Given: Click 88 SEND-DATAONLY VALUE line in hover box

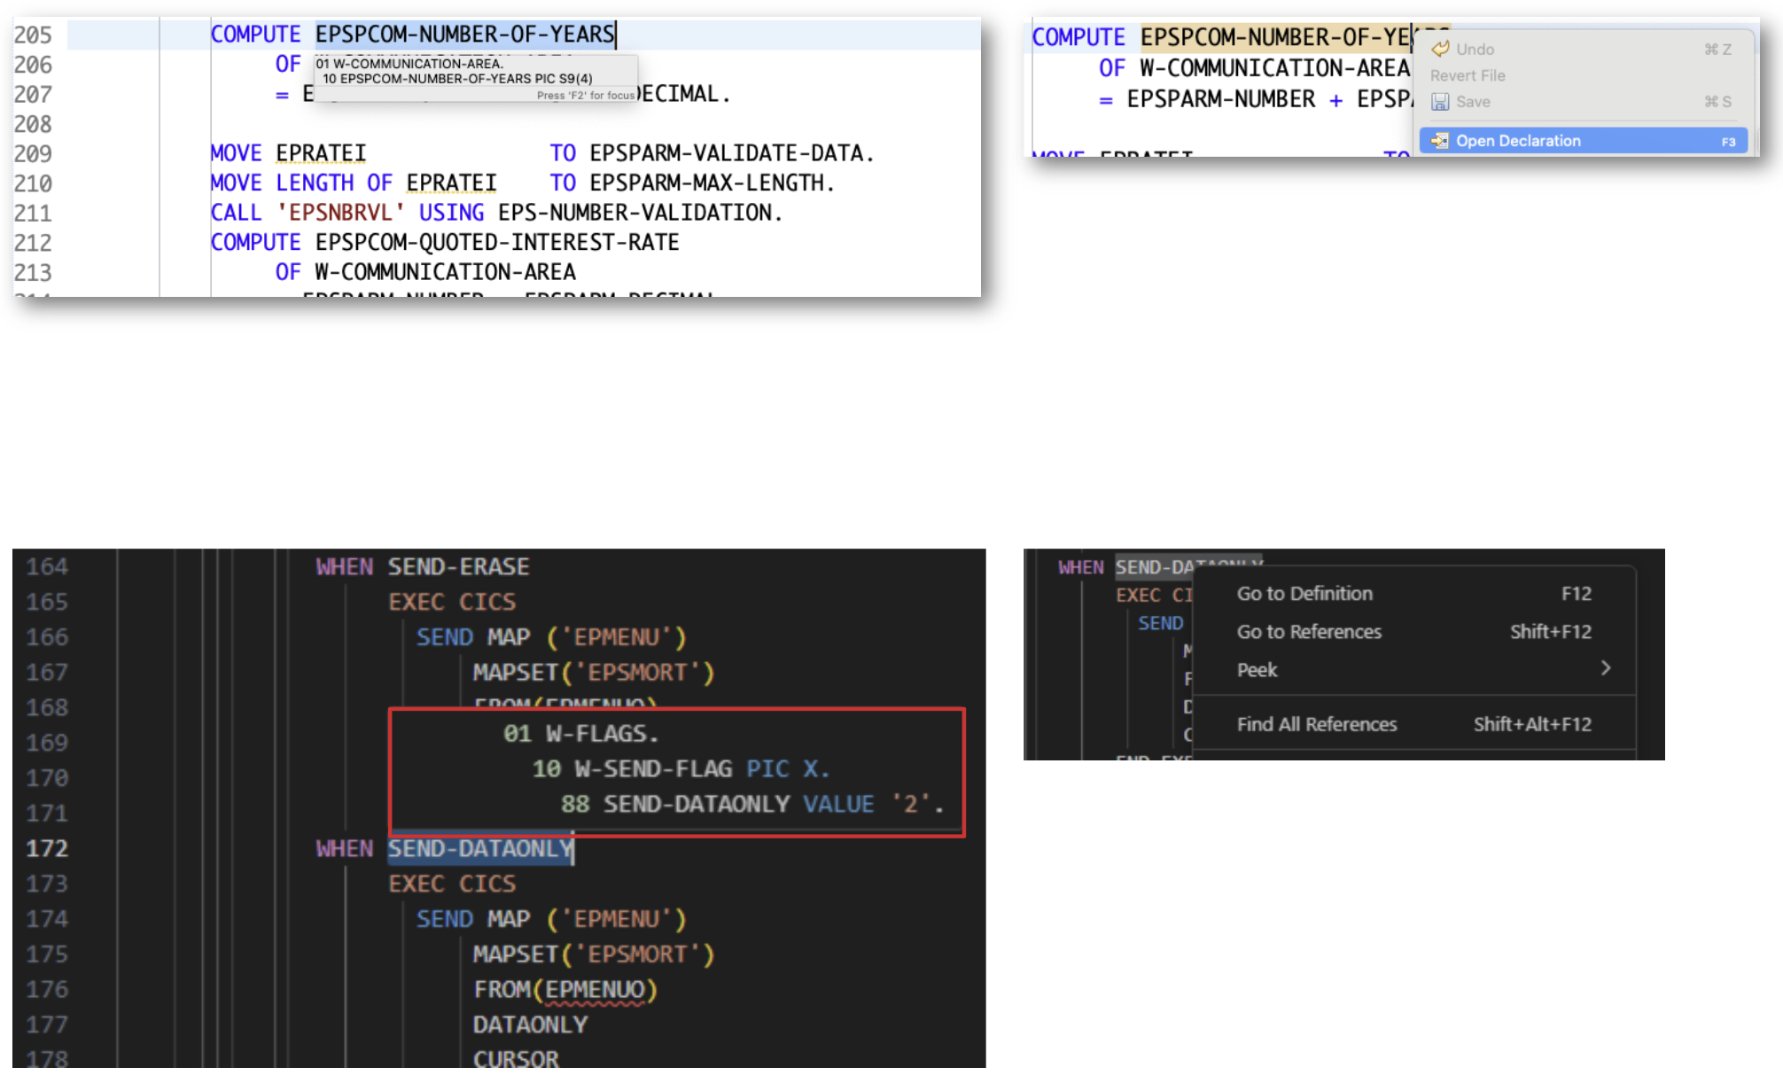Looking at the screenshot, I should click(751, 804).
